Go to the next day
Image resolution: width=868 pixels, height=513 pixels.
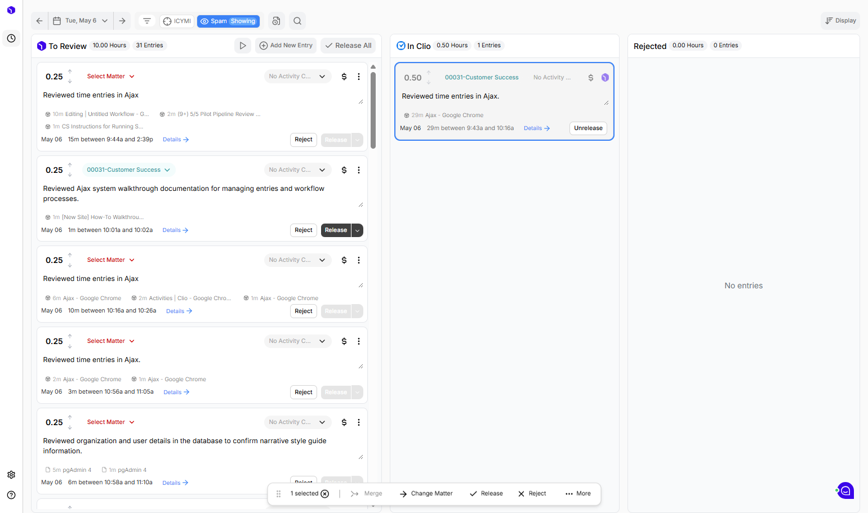coord(122,21)
